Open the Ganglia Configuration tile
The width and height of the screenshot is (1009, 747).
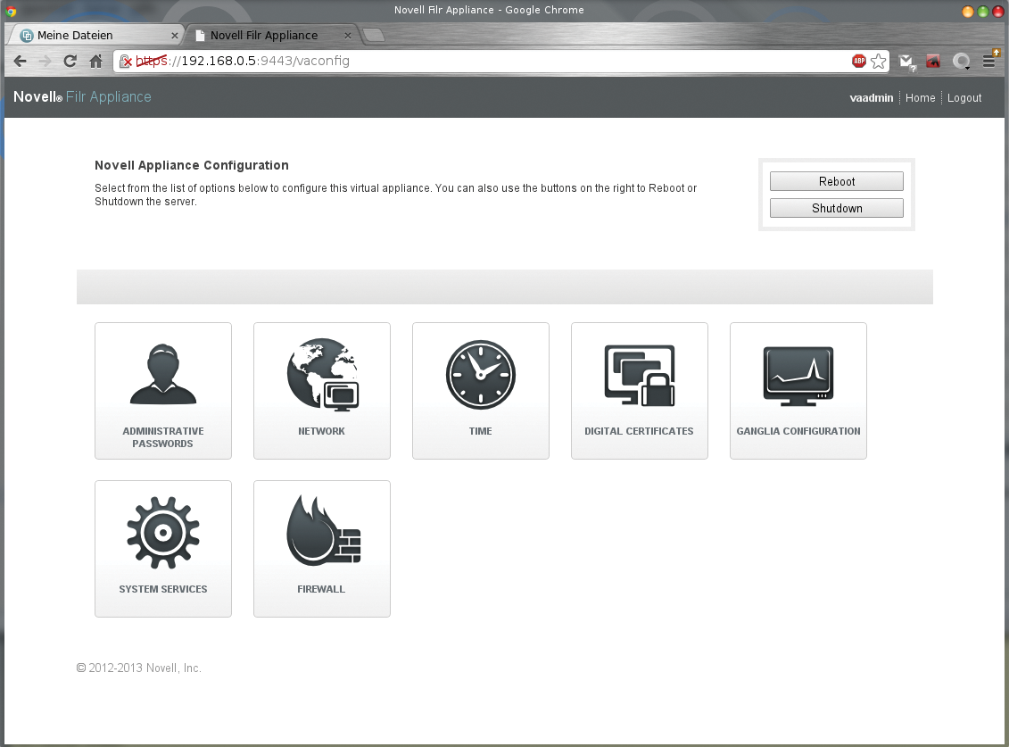pyautogui.click(x=798, y=391)
